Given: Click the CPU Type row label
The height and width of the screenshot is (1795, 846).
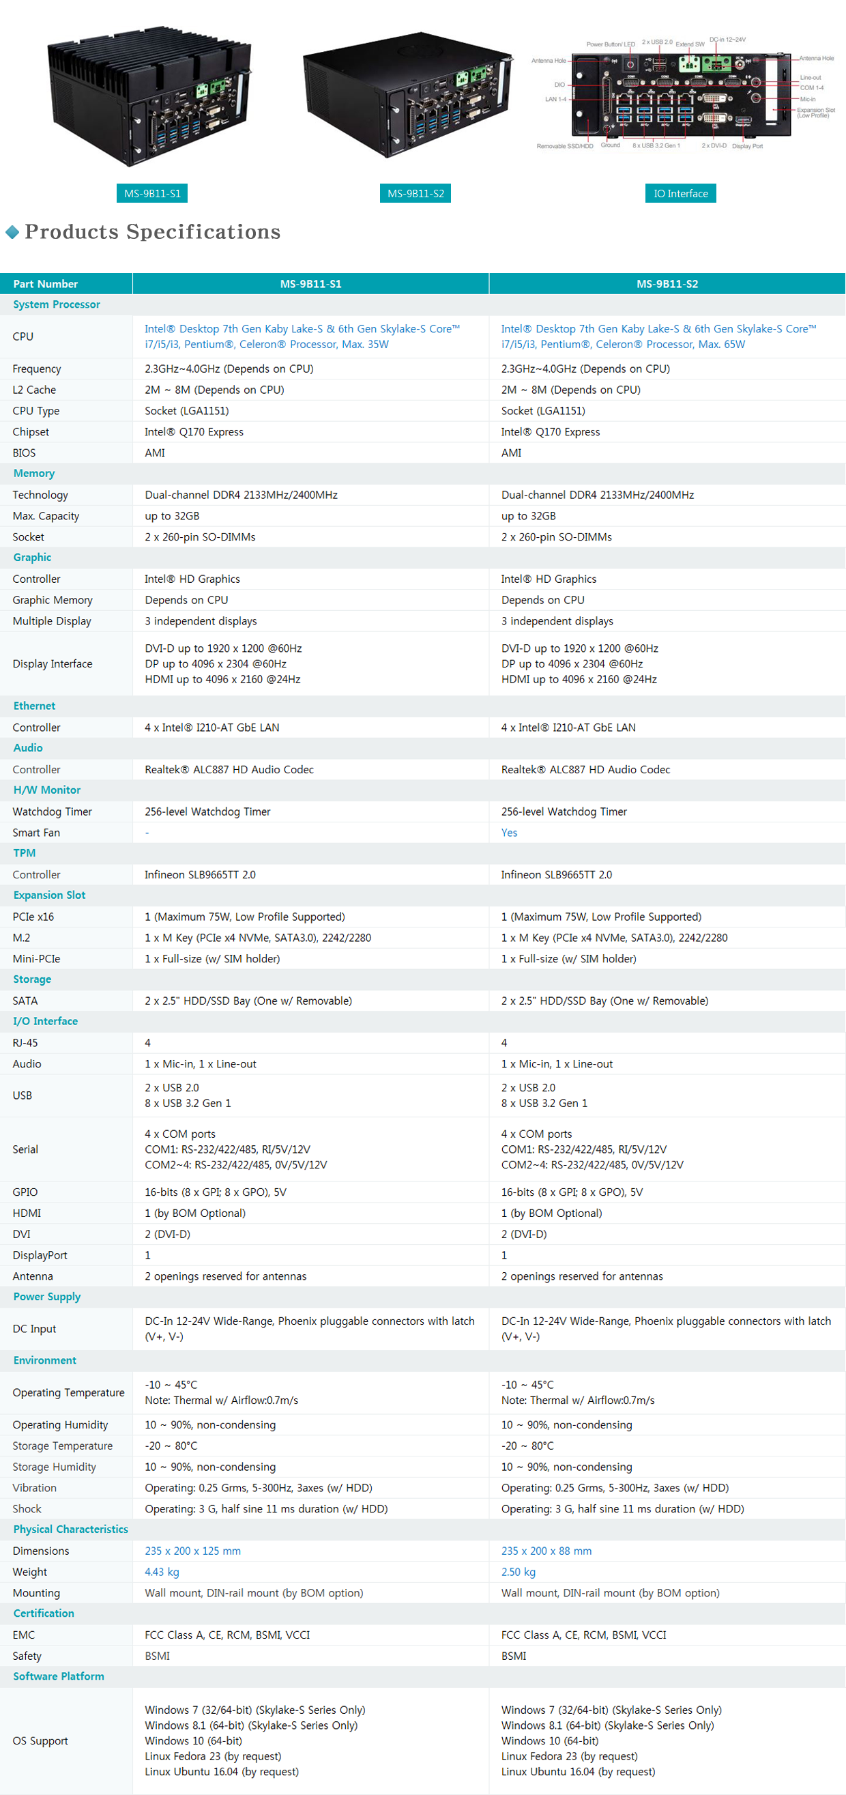Looking at the screenshot, I should point(36,411).
